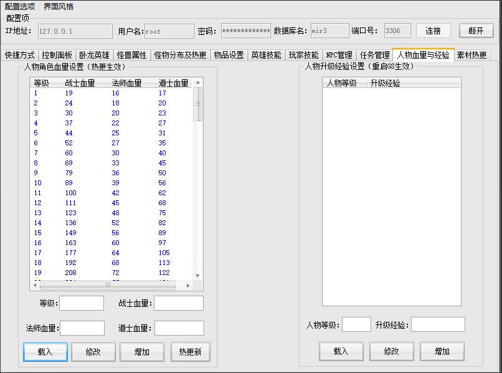Image resolution: width=502 pixels, height=373 pixels.
Task: Click the 热更新 button
Action: (190, 352)
